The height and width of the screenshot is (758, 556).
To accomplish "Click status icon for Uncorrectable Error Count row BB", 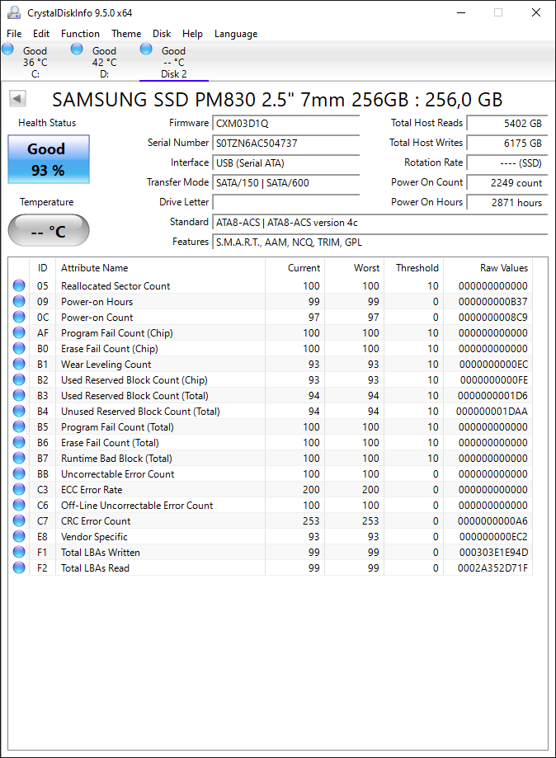I will [19, 473].
